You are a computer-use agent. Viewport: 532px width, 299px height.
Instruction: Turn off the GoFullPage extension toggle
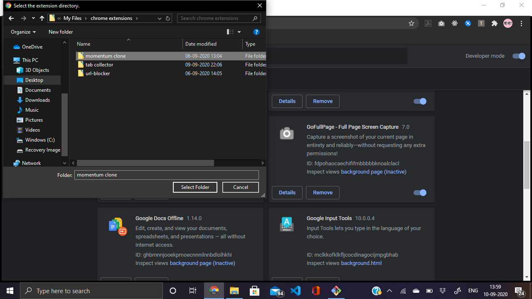click(x=420, y=192)
